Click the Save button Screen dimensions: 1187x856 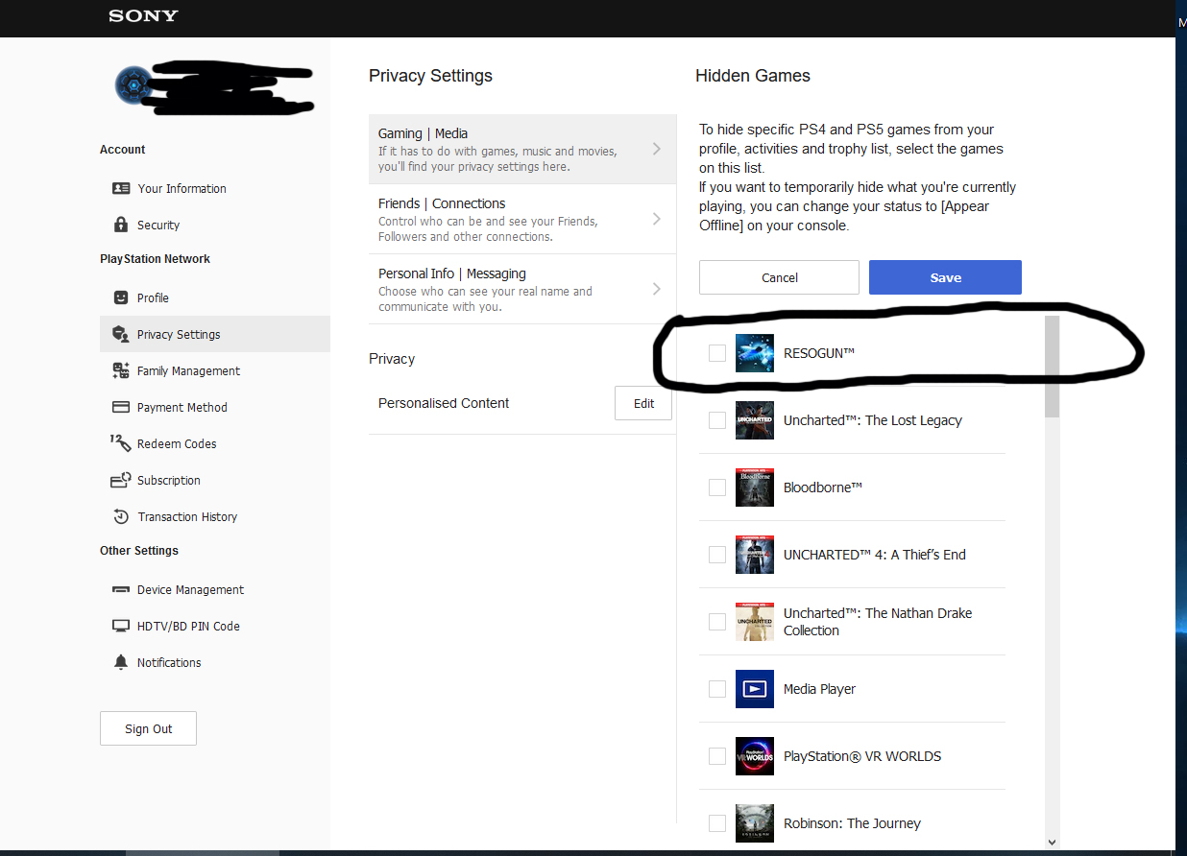click(x=945, y=277)
